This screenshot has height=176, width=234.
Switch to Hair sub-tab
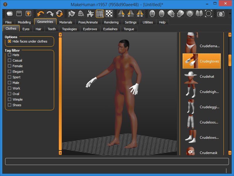pyautogui.click(x=39, y=29)
